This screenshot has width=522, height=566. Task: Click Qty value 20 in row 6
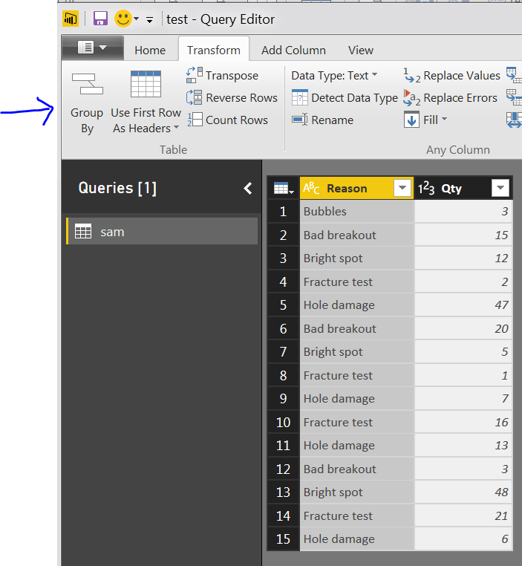pyautogui.click(x=463, y=328)
